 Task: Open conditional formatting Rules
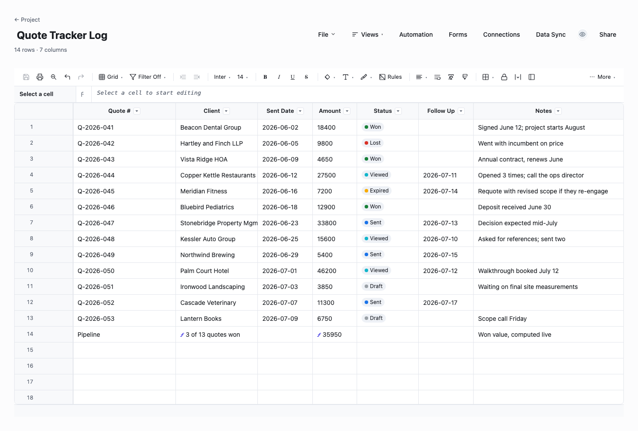[x=390, y=77]
